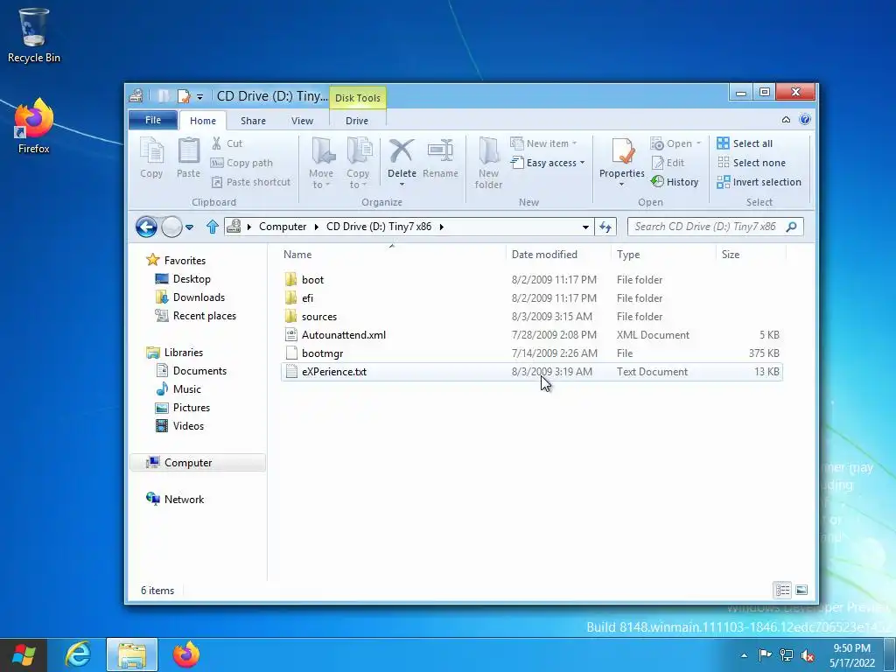Open the Properties dropdown arrow

point(622,185)
